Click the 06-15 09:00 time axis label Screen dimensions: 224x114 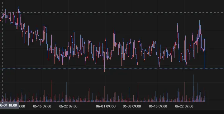(x=158, y=106)
